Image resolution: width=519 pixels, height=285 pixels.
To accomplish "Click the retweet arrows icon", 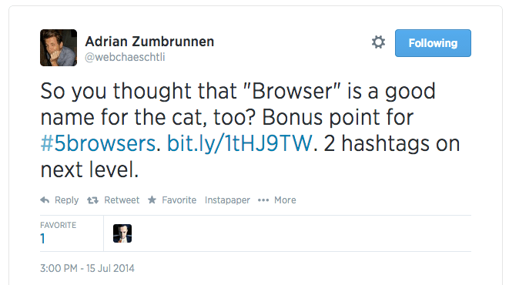I will (92, 200).
